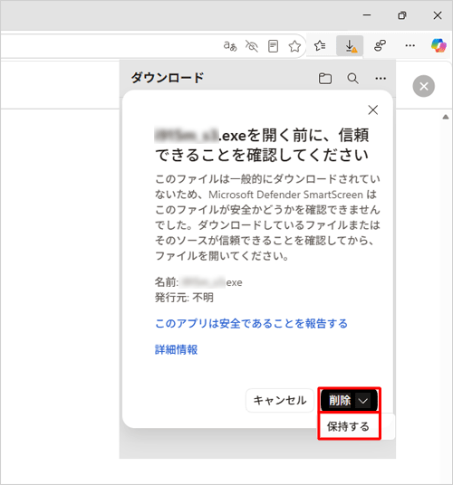Image resolution: width=453 pixels, height=485 pixels.
Task: Launch the Copilot icon
Action: [439, 45]
